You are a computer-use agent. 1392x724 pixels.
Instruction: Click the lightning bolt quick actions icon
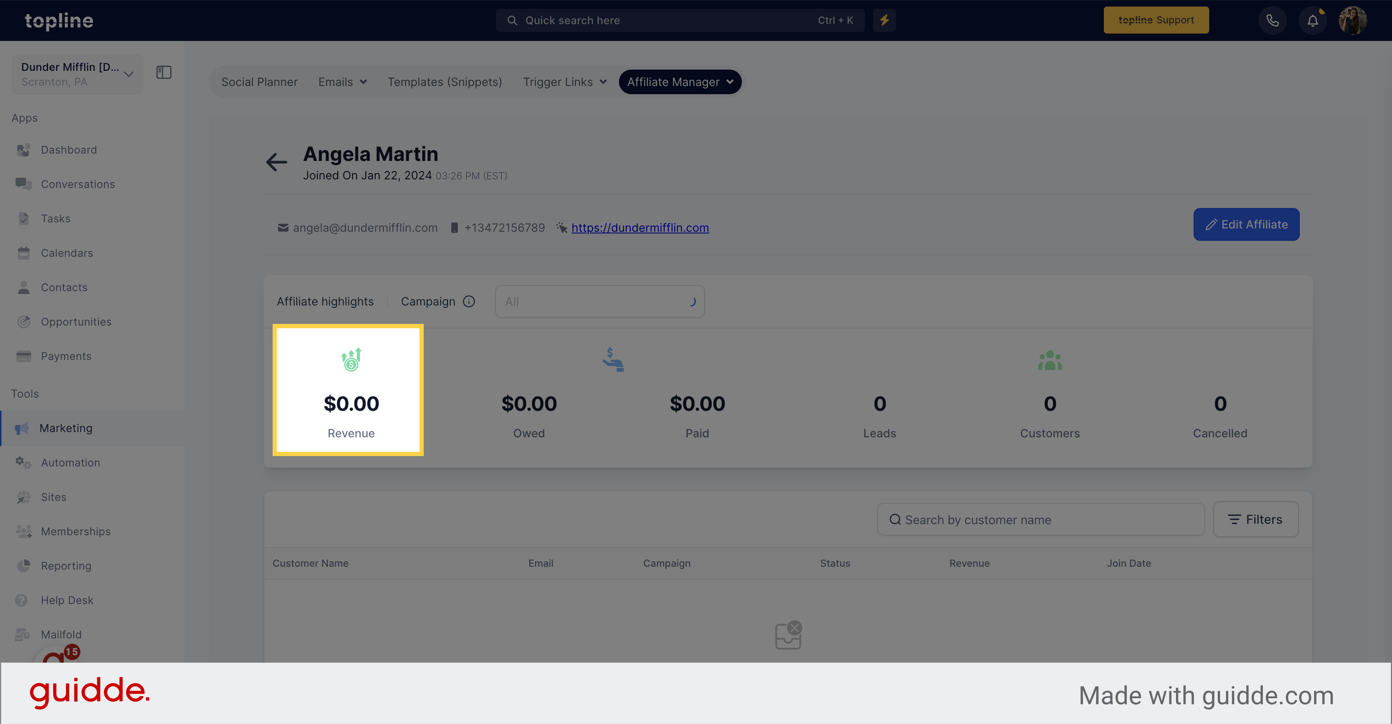pos(885,20)
